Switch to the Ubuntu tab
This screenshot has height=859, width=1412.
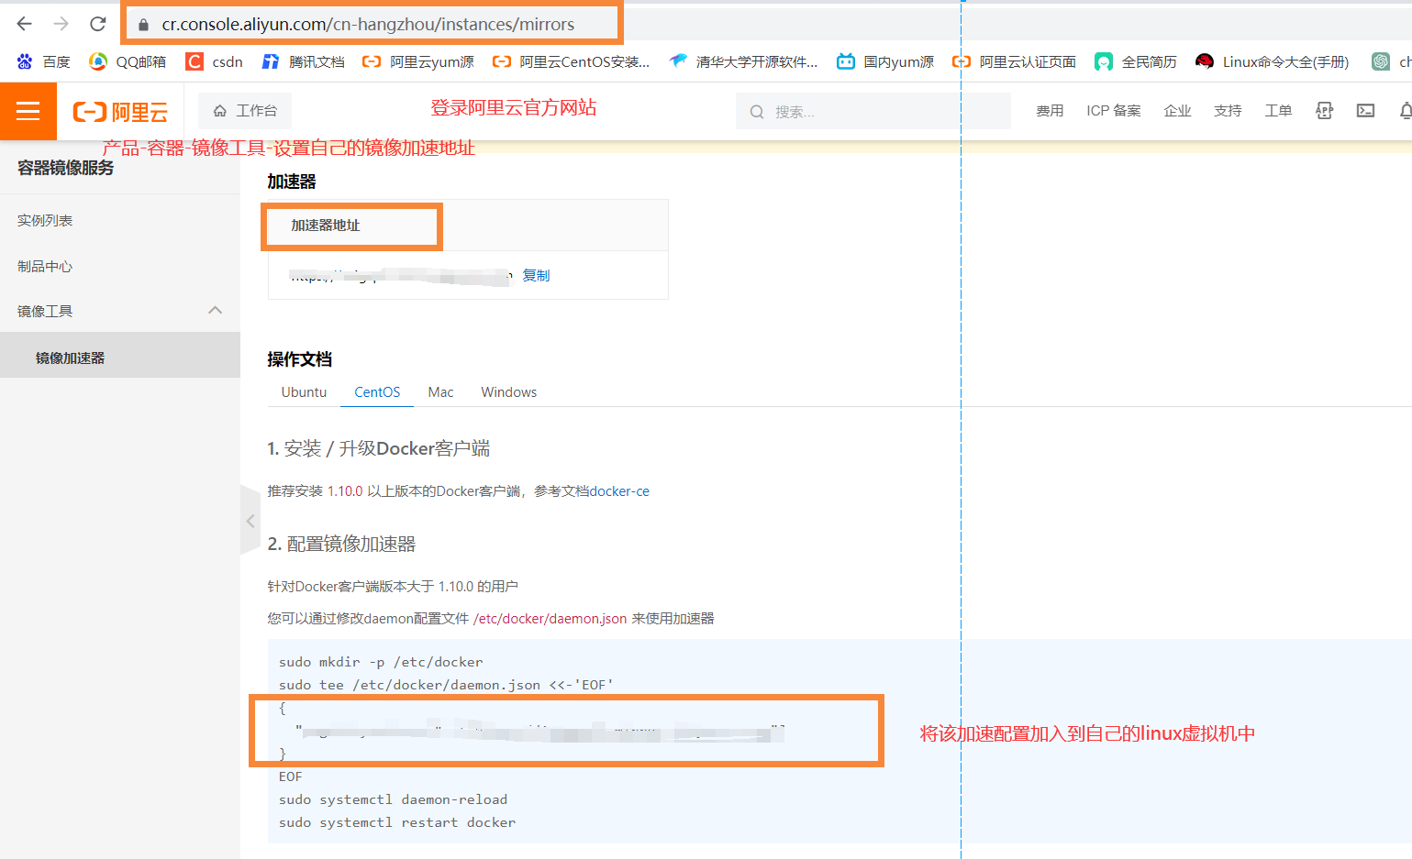(x=304, y=392)
